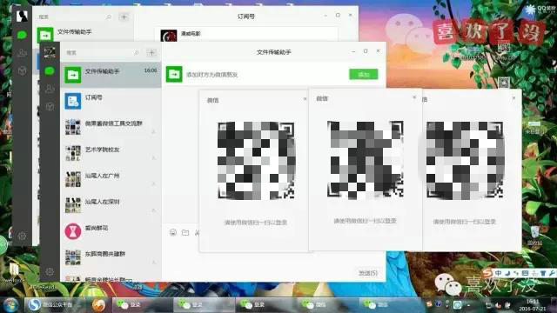
Task: Open 汕尾人在广州 group chat
Action: point(111,179)
